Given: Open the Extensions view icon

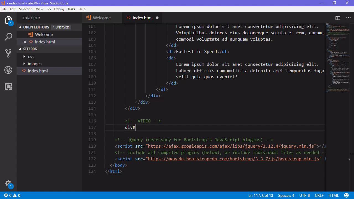Looking at the screenshot, I should click(x=8, y=87).
